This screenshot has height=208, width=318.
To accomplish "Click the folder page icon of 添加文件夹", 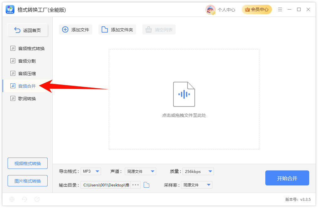I will coord(105,29).
